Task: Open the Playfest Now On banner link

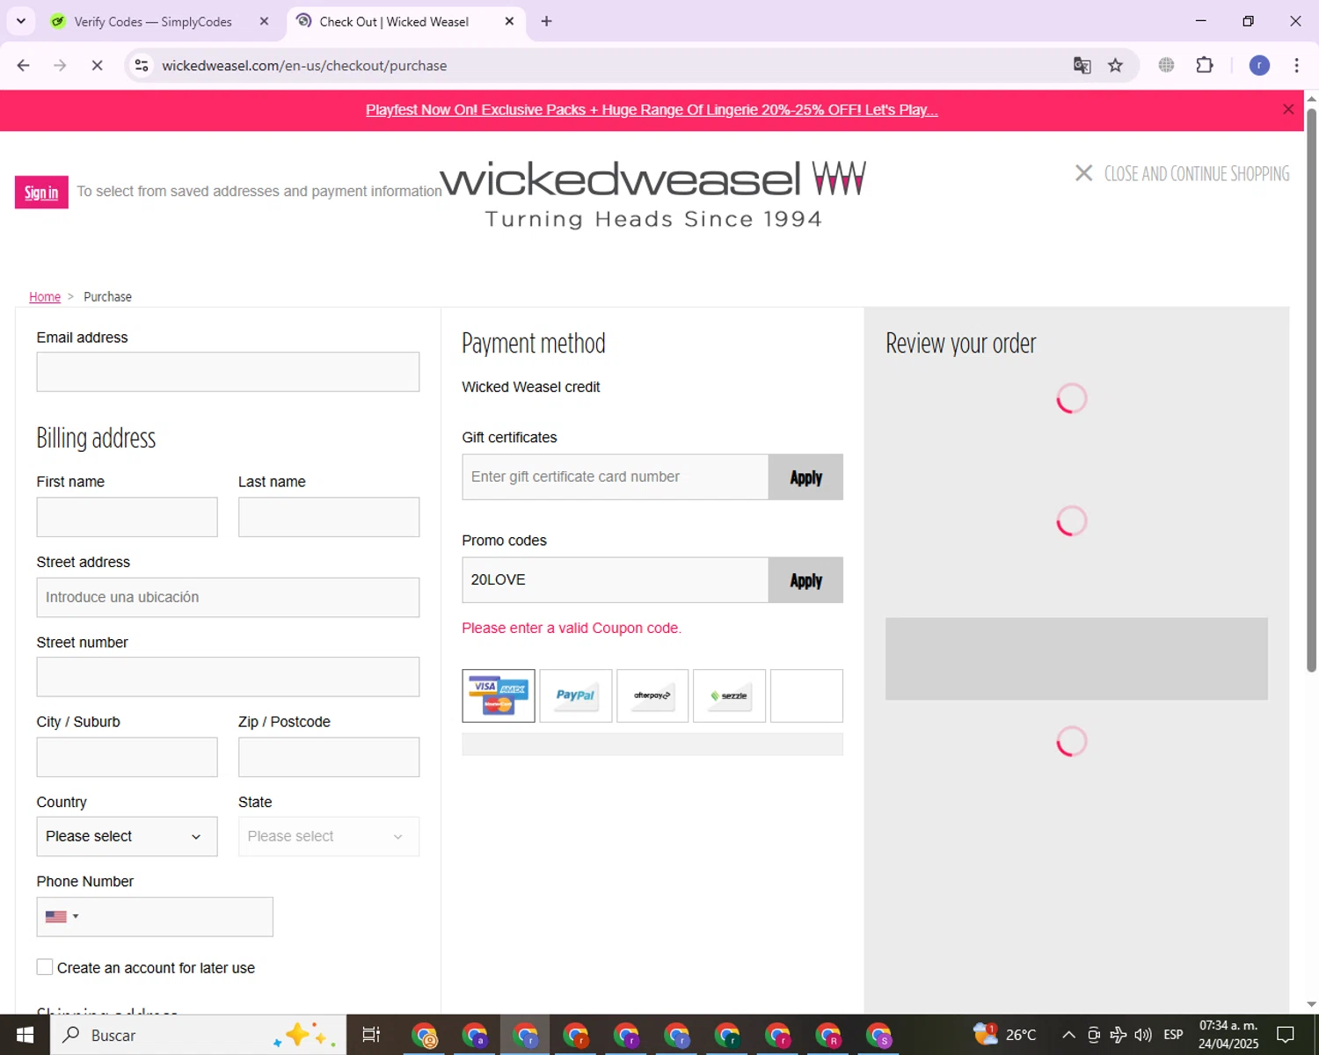Action: 652,110
